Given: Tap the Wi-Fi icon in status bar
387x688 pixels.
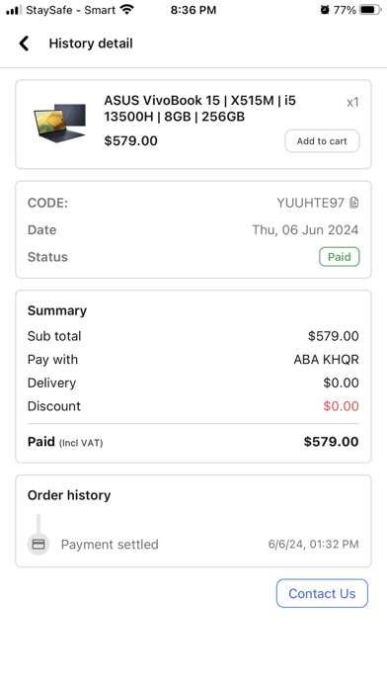Looking at the screenshot, I should 127,9.
